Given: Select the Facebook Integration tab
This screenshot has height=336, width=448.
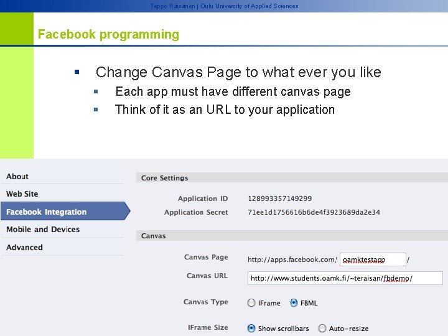Looking at the screenshot, I should (x=66, y=212).
